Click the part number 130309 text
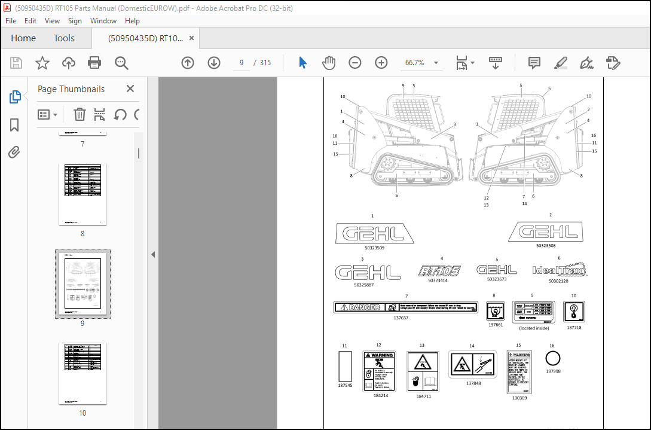Image resolution: width=651 pixels, height=430 pixels. pyautogui.click(x=519, y=398)
